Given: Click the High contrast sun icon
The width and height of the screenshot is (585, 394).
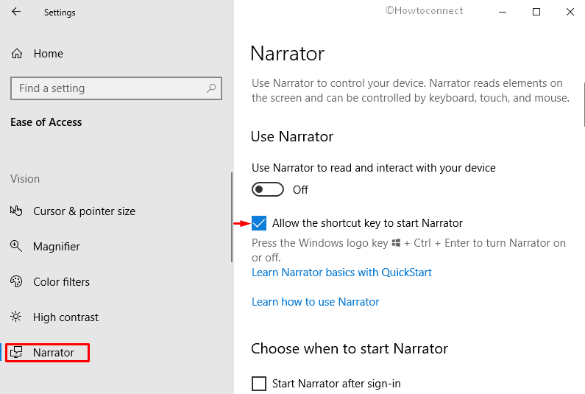Looking at the screenshot, I should click(16, 317).
